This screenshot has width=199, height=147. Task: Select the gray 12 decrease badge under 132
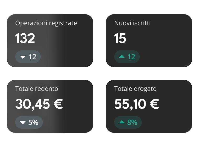coord(28,57)
